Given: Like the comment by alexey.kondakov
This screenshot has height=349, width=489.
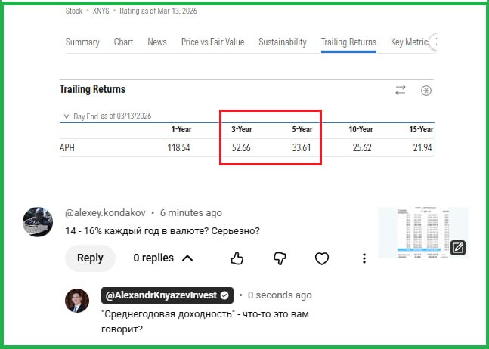Looking at the screenshot, I should point(237,258).
